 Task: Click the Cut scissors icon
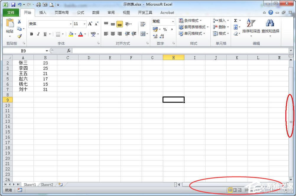pos(19,22)
